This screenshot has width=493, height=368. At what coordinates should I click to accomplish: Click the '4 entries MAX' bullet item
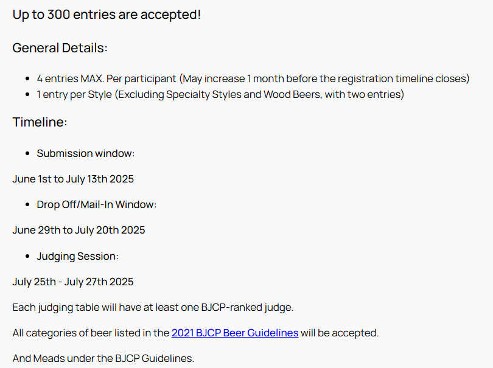(253, 78)
